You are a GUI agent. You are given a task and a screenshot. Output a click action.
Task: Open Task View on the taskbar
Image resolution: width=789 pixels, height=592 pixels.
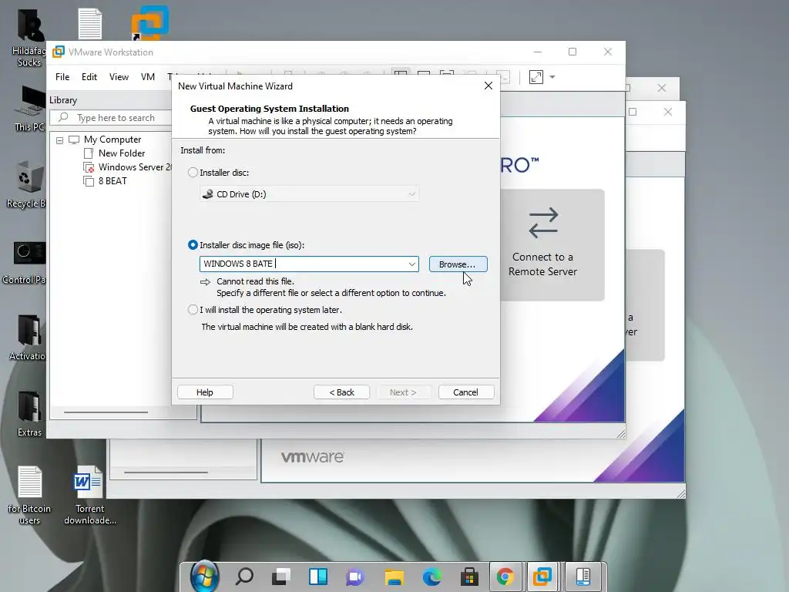pos(281,577)
